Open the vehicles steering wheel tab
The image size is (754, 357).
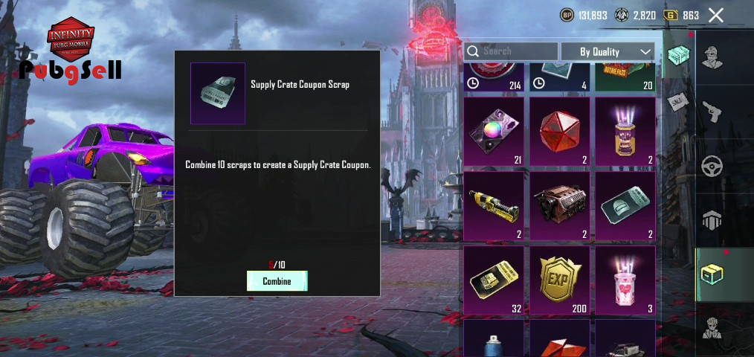712,167
